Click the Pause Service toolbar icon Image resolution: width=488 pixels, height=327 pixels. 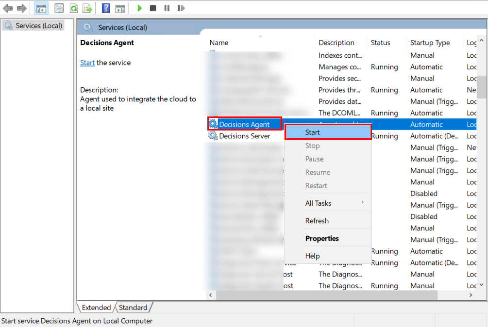click(167, 8)
